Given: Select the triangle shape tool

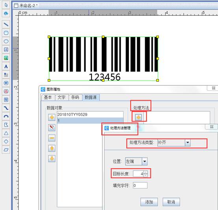Looking at the screenshot, I should (6, 133).
